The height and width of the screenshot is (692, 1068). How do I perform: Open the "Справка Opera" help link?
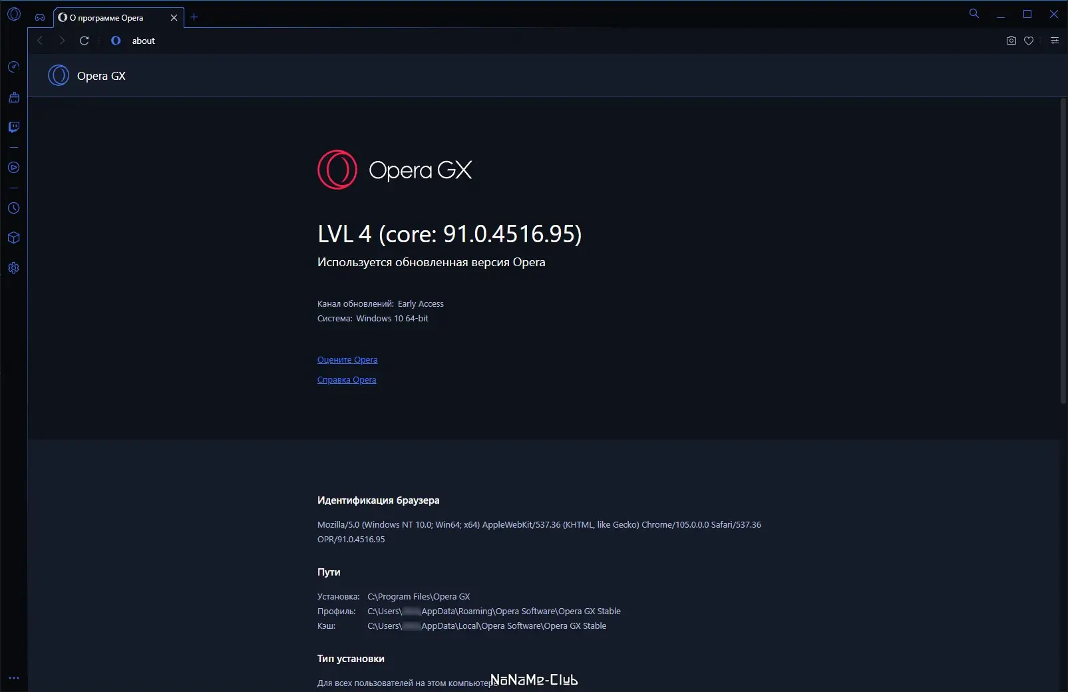click(x=347, y=380)
